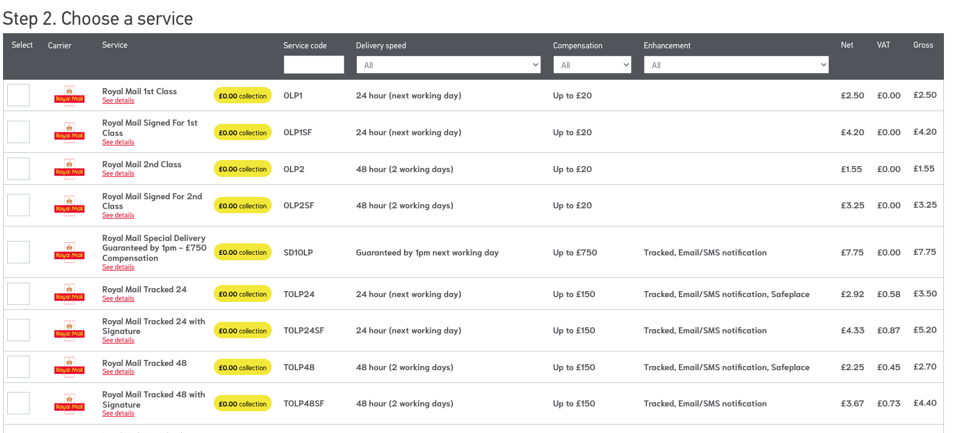Open See details for Tracked 48 with Signature

point(118,414)
